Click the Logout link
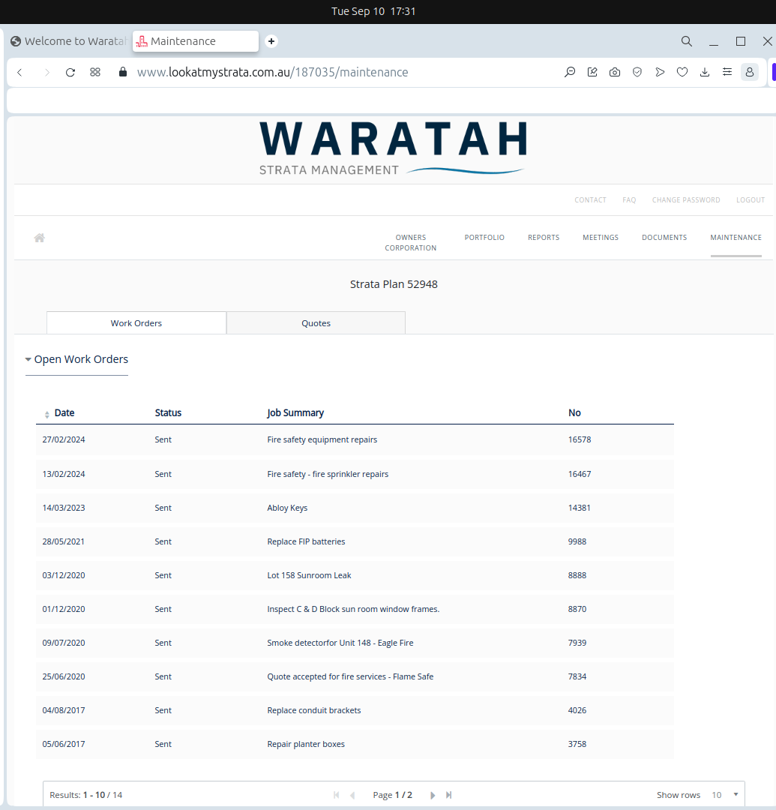 click(751, 200)
